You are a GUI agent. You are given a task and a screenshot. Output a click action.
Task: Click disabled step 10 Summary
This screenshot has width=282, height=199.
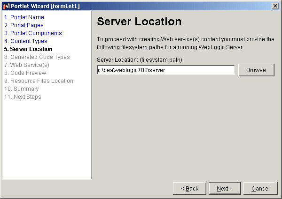click(22, 89)
